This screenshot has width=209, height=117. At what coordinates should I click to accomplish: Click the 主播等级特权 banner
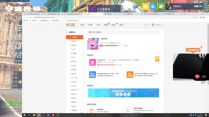coord(123,93)
